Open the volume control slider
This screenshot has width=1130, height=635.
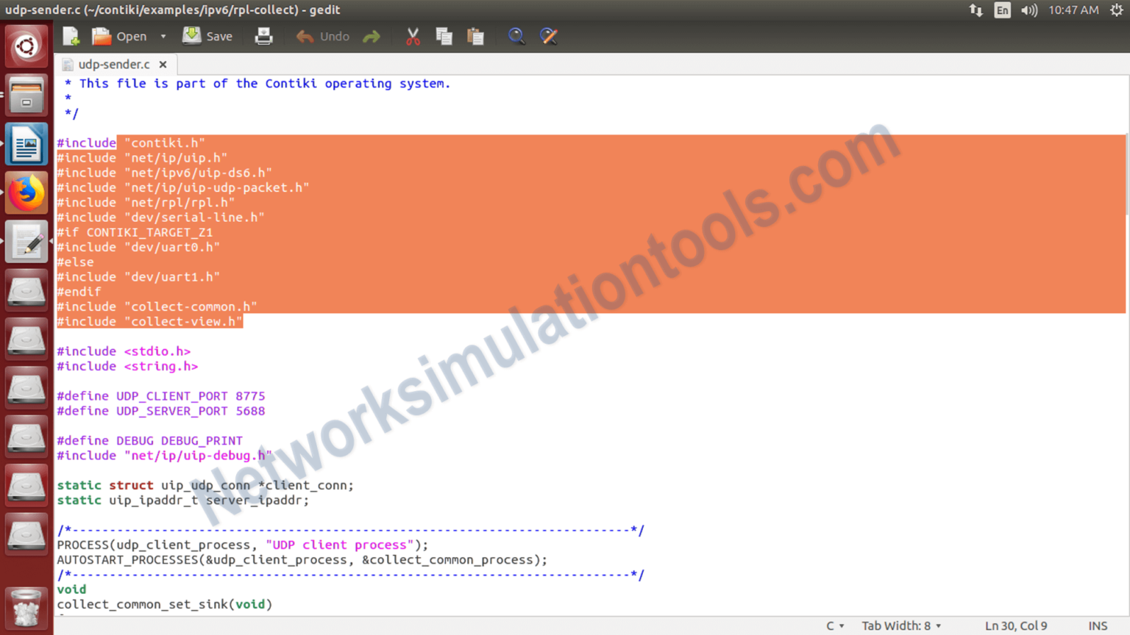[x=1028, y=10]
